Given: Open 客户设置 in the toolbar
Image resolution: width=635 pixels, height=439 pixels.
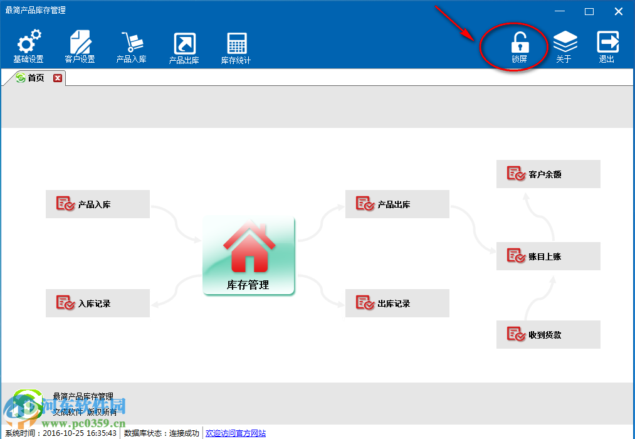Looking at the screenshot, I should point(80,46).
